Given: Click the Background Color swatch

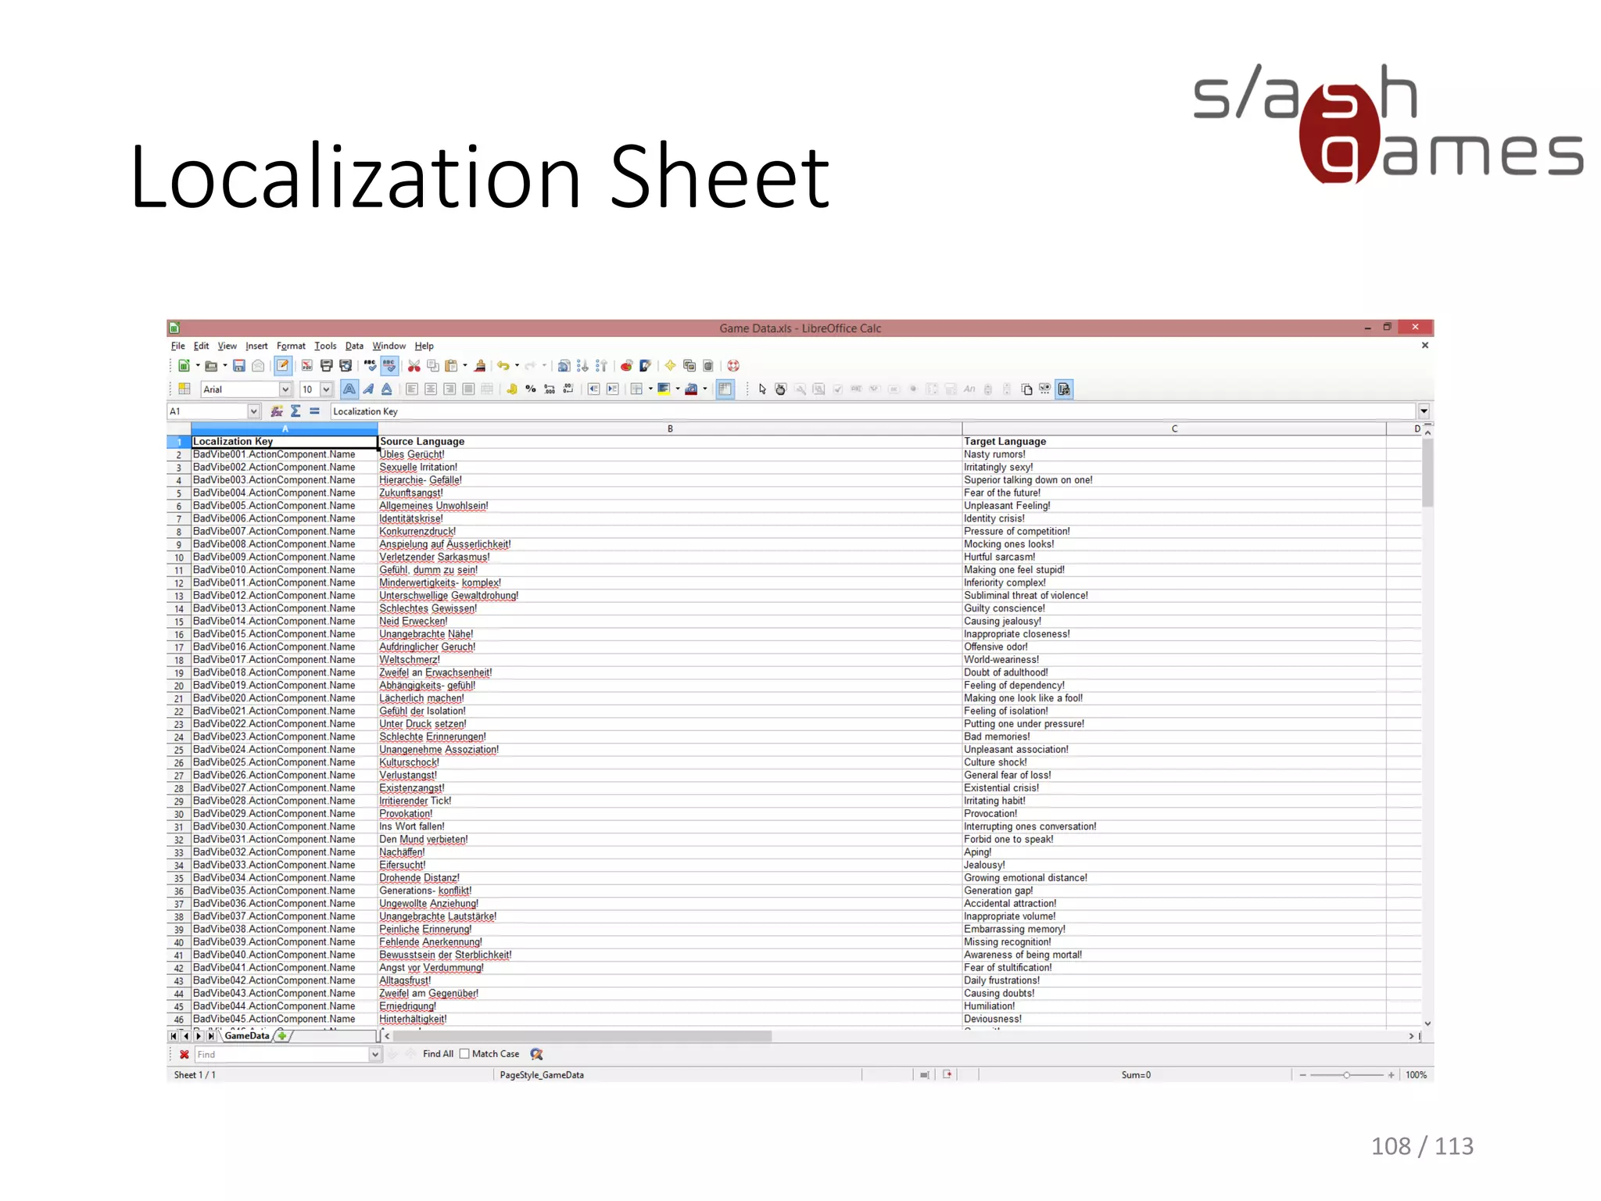Looking at the screenshot, I should 664,389.
